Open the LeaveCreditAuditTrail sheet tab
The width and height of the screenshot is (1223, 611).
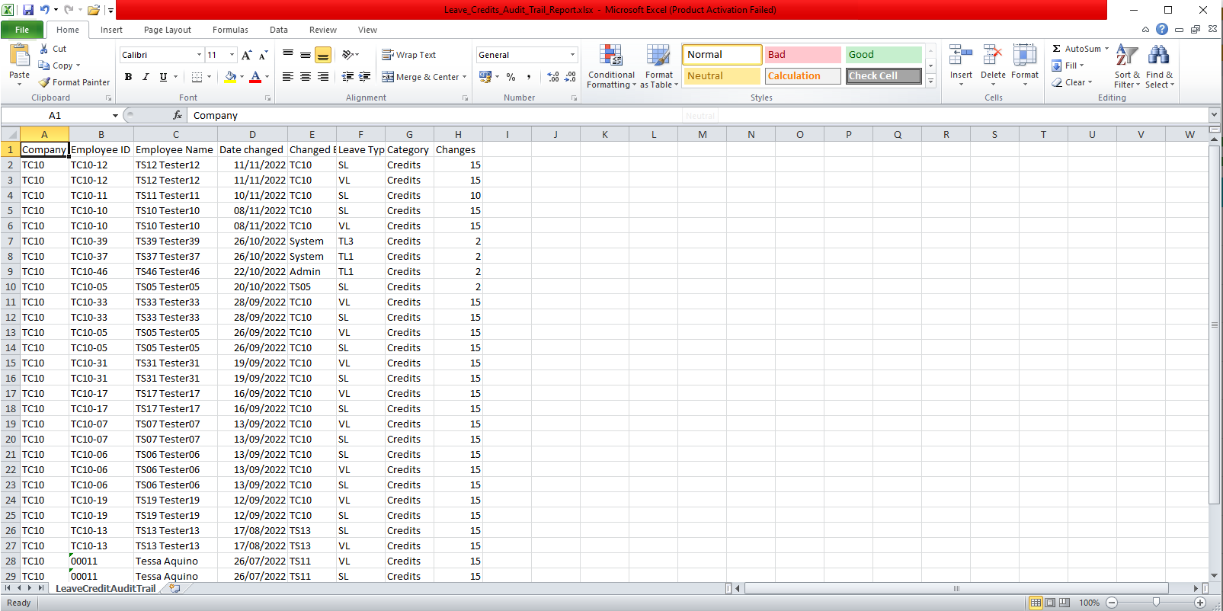[105, 588]
